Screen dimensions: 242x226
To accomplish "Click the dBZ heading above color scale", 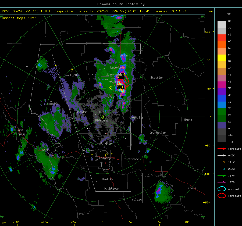I will click(228, 14).
